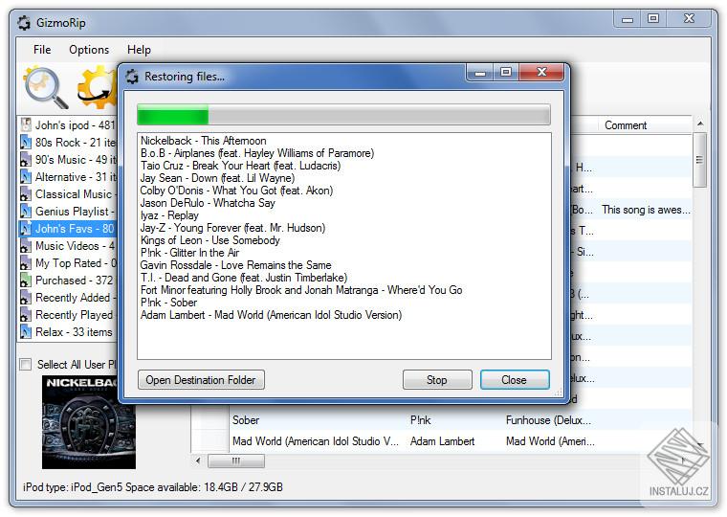Select the Relax - 33 items playlist
The width and height of the screenshot is (727, 517).
[x=74, y=332]
